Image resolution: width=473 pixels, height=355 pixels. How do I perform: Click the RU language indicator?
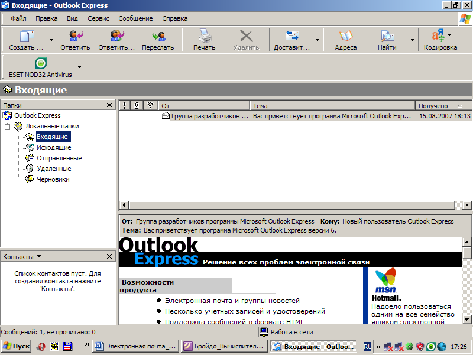click(x=367, y=347)
